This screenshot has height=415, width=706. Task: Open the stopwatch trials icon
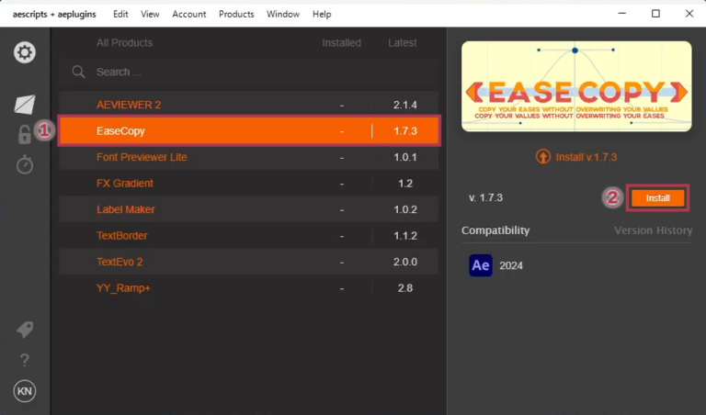click(x=25, y=164)
